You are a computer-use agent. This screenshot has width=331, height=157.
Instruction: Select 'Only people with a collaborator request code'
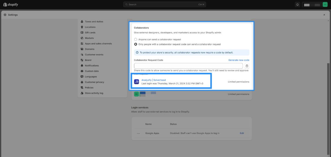pyautogui.click(x=136, y=44)
